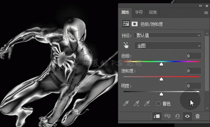Open the 预设 preset dropdown

(167, 35)
